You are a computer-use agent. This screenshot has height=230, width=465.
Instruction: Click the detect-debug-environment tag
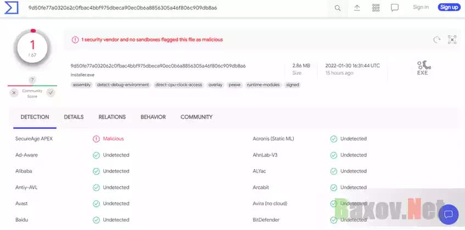click(x=122, y=85)
